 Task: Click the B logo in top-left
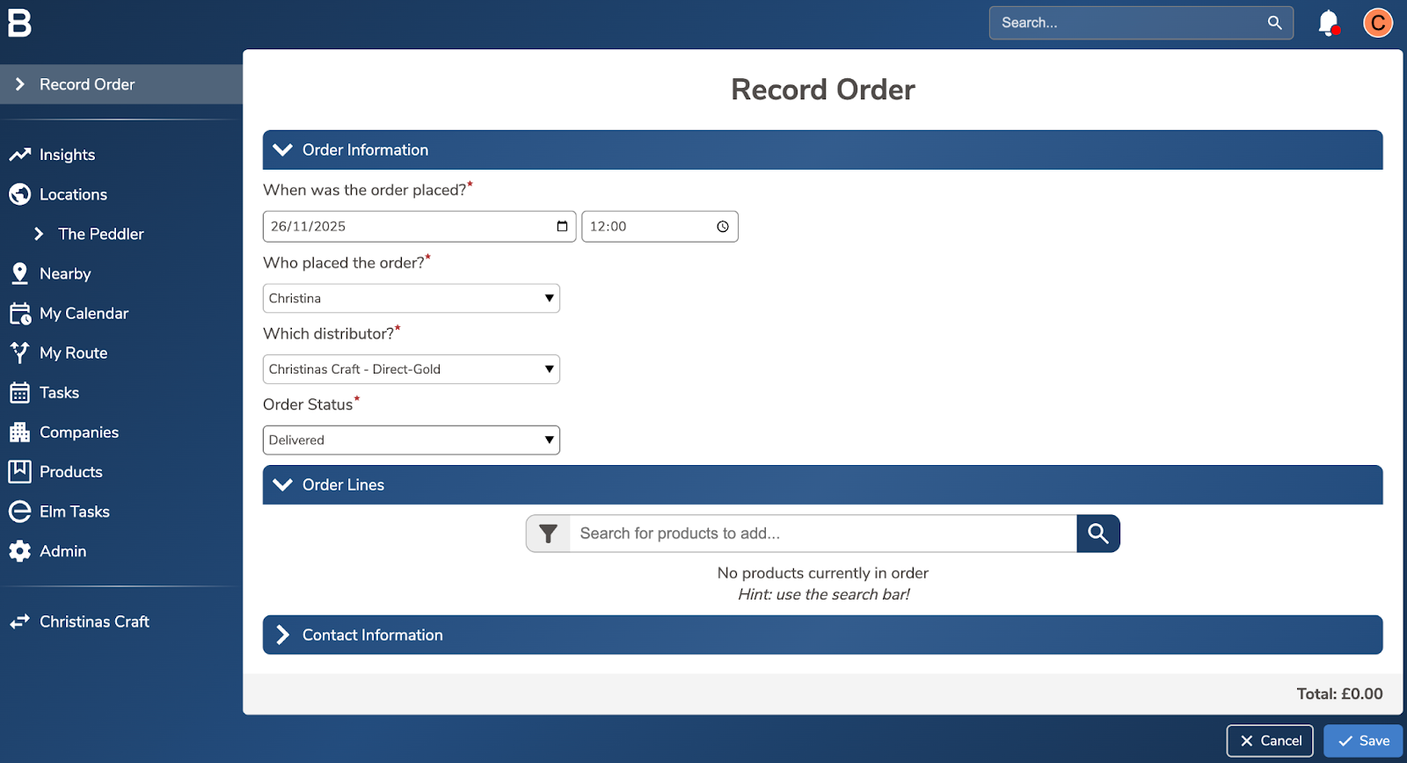tap(19, 23)
